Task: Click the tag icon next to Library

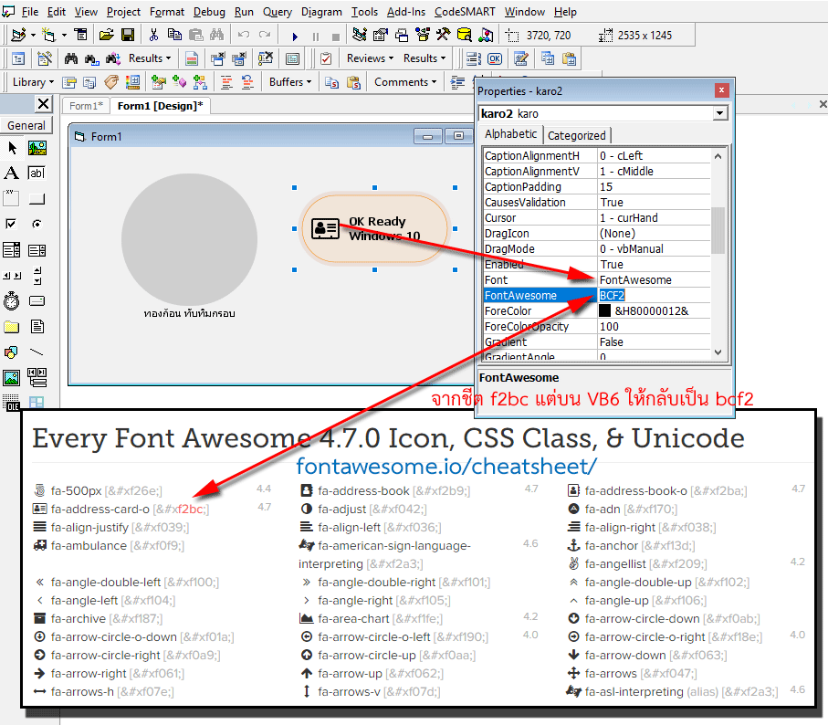Action: coord(110,82)
